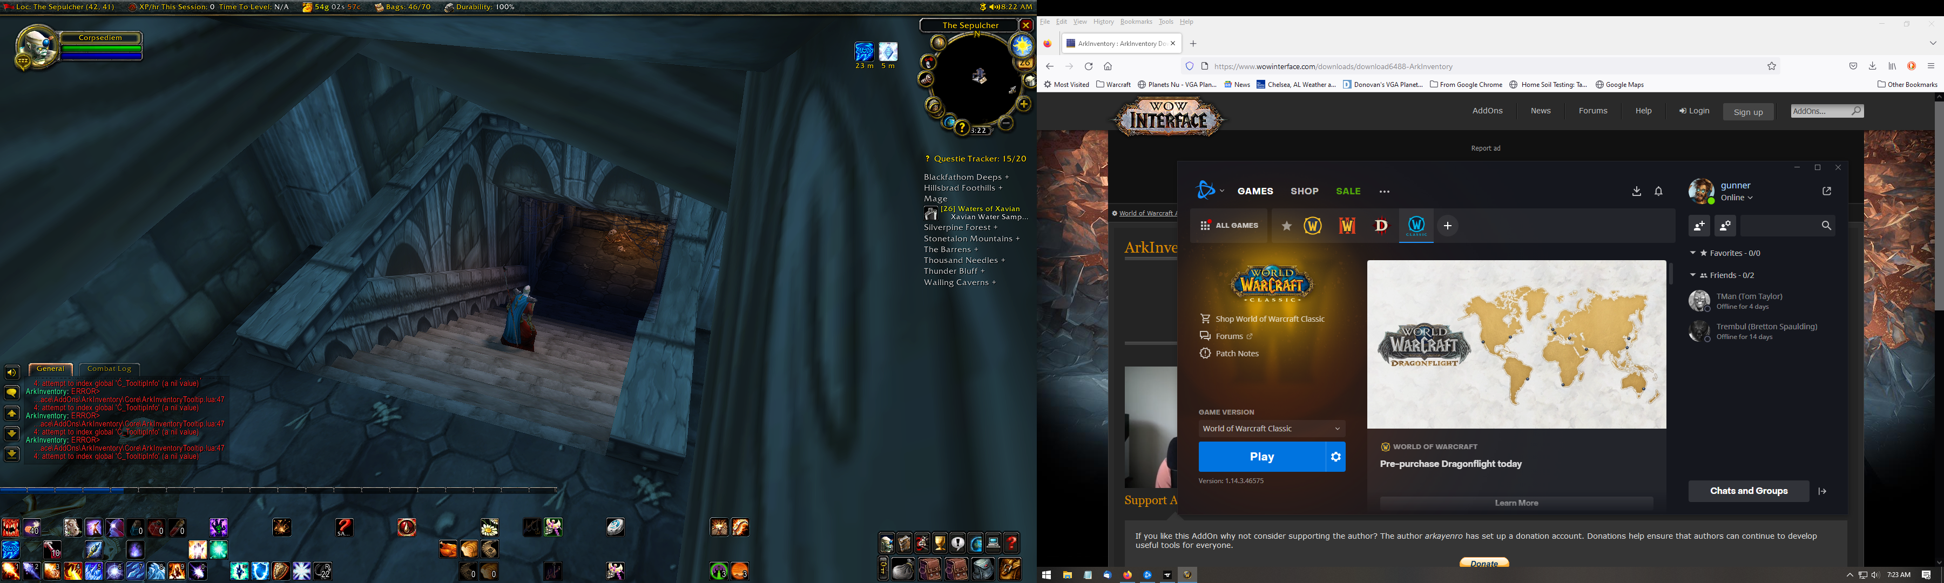Click the blue Play button
Image resolution: width=1944 pixels, height=583 pixels.
pos(1262,456)
